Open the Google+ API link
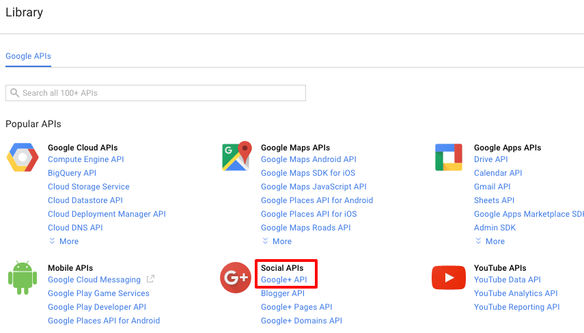The width and height of the screenshot is (584, 333). (283, 280)
